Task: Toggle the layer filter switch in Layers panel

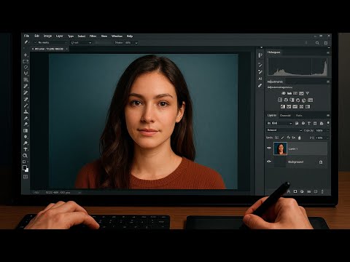Action: click(328, 123)
